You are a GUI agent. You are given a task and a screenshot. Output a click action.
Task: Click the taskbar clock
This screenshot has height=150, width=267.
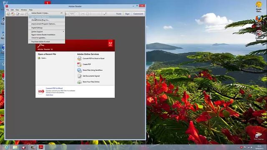tap(259, 147)
